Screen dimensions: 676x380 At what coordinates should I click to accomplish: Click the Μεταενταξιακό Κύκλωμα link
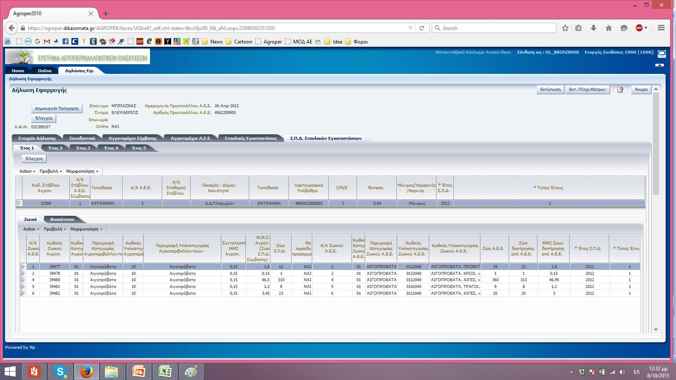[460, 52]
